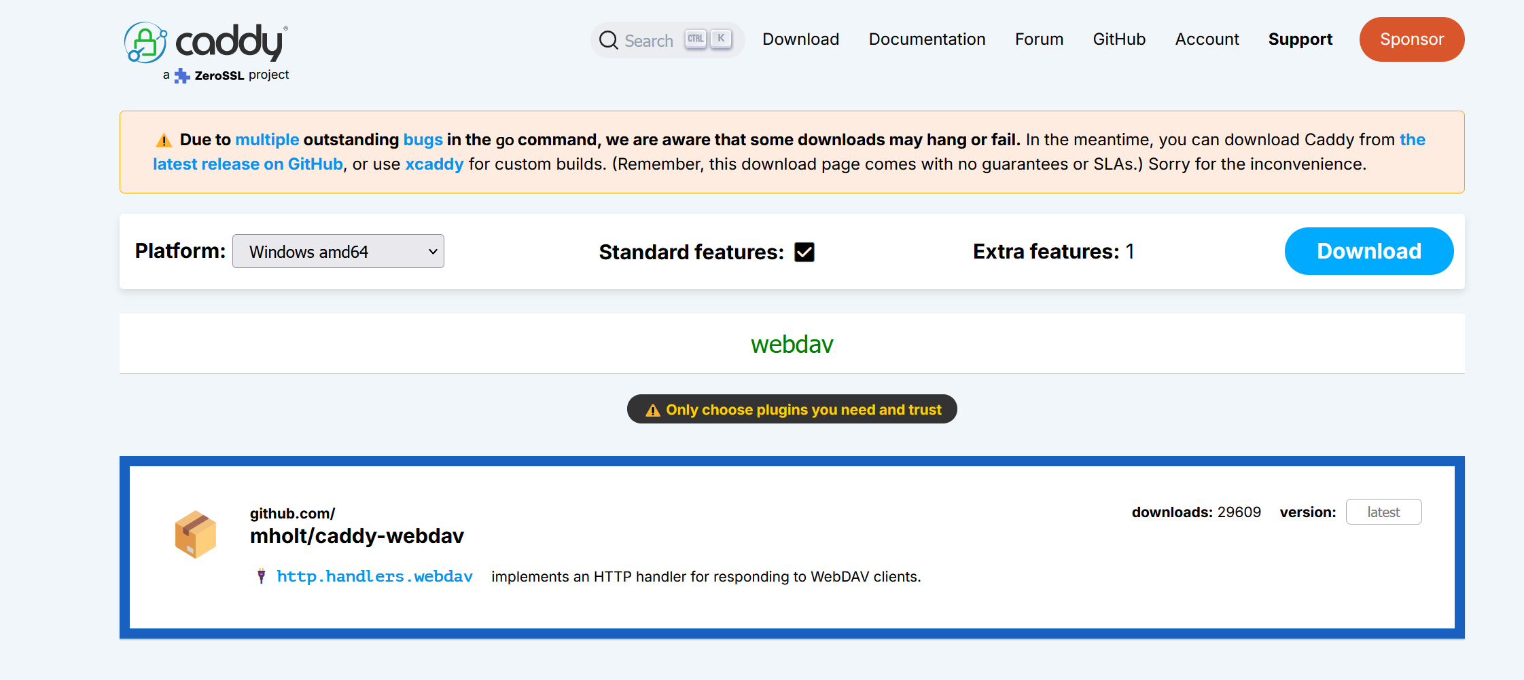Click the version field showing latest

pos(1383,512)
